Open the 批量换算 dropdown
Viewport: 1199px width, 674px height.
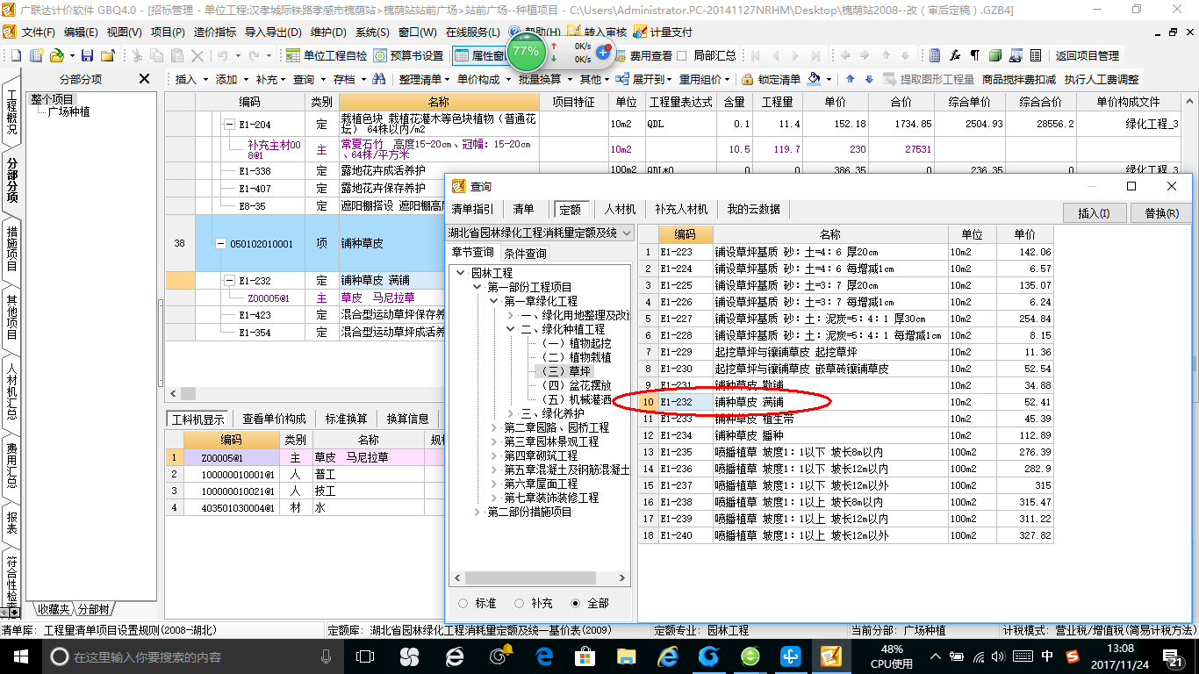coord(545,79)
